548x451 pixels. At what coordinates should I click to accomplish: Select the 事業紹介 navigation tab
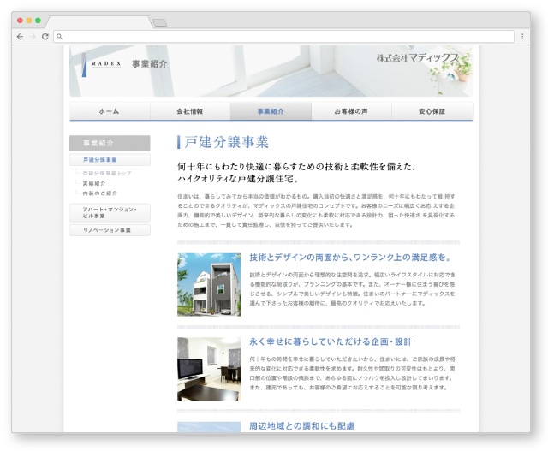[x=271, y=111]
